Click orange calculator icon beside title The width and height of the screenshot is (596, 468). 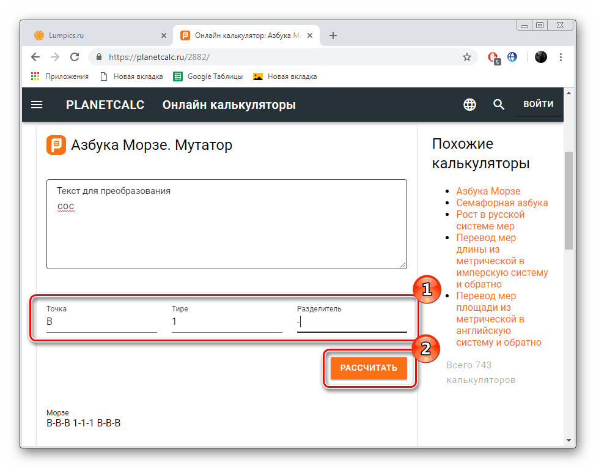click(56, 145)
